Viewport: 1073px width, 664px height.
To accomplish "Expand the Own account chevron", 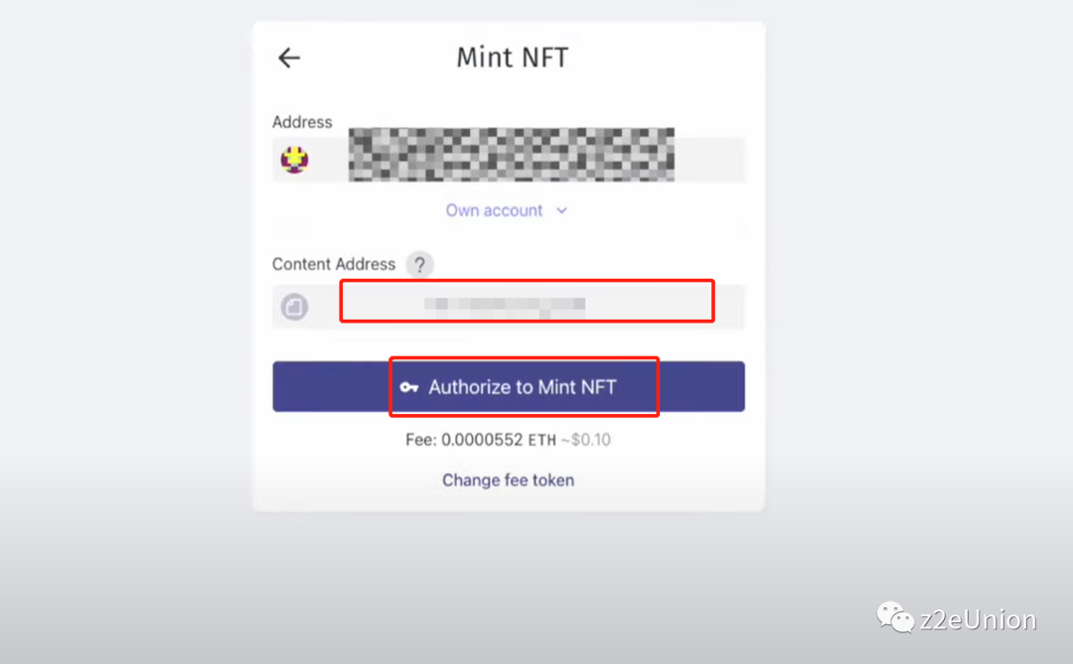I will point(561,210).
